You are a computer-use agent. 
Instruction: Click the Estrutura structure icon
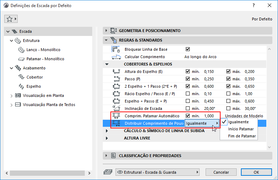[18, 41]
